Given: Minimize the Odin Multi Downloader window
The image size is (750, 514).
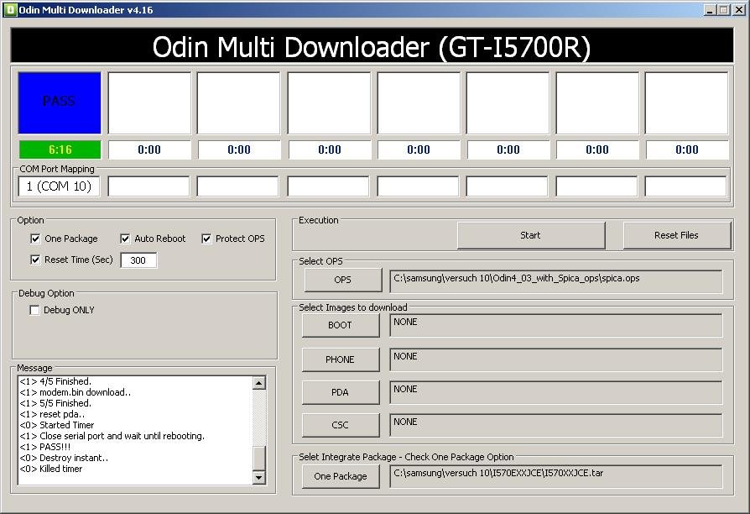Looking at the screenshot, I should tap(710, 10).
